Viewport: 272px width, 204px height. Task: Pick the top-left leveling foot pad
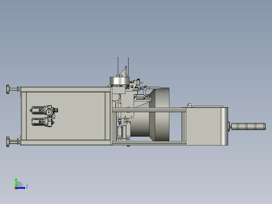8,89
